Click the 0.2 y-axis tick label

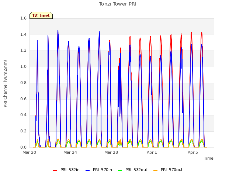[x=23, y=131]
